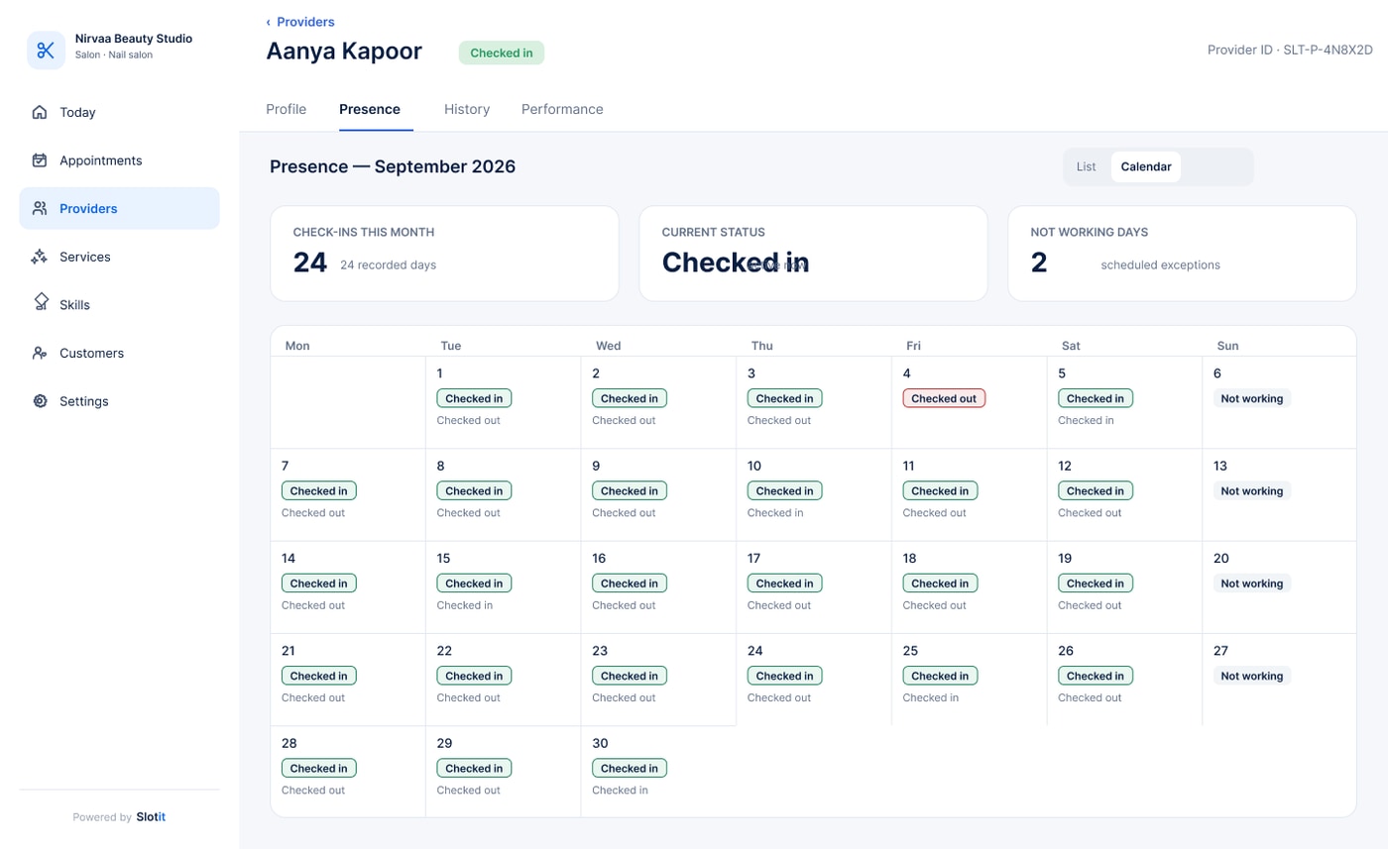Viewport: 1388px width, 849px height.
Task: Click the Checked in badge beside Aanya Kapoor
Action: (502, 53)
